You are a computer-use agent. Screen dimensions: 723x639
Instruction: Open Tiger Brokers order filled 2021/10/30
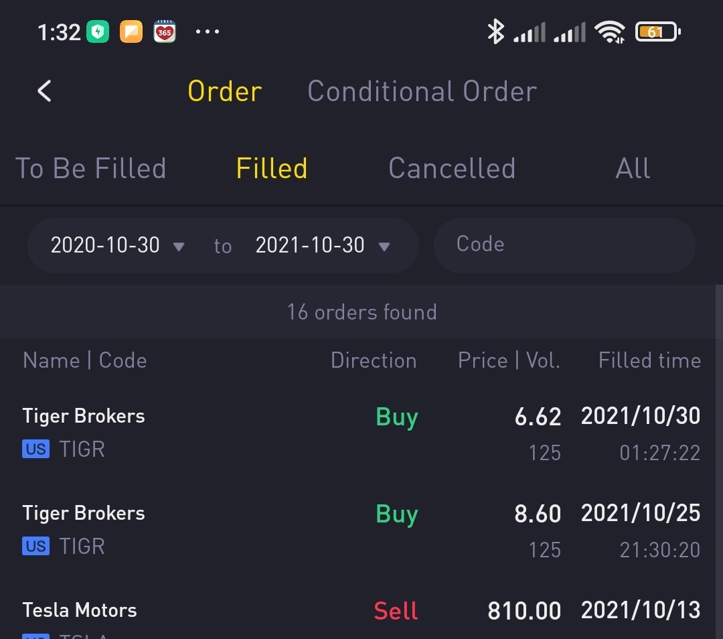(x=361, y=433)
